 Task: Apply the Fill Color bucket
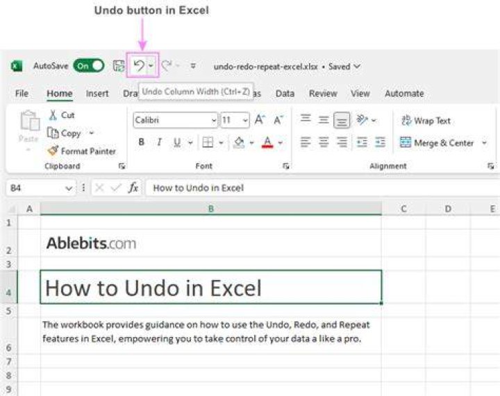[x=239, y=142]
